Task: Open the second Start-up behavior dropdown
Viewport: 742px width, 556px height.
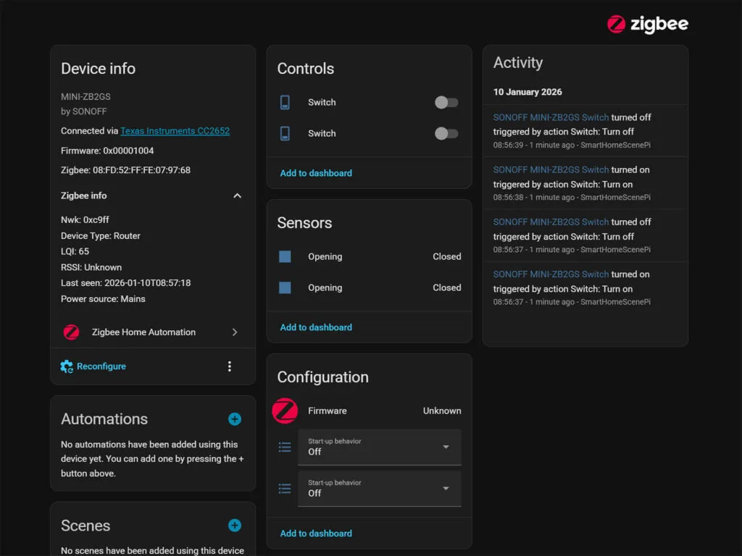Action: 380,489
